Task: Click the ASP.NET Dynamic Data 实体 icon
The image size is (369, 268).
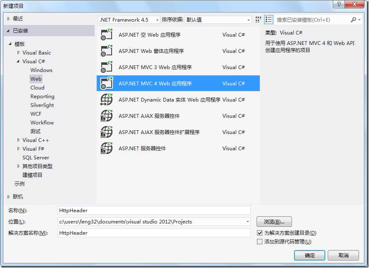Action: [x=107, y=99]
